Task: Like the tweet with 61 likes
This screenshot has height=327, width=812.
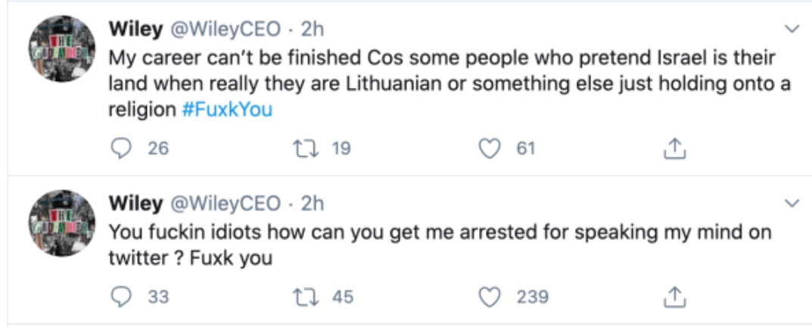Action: pyautogui.click(x=488, y=149)
